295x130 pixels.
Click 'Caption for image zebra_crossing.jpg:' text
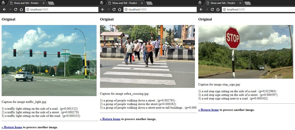(x=124, y=94)
